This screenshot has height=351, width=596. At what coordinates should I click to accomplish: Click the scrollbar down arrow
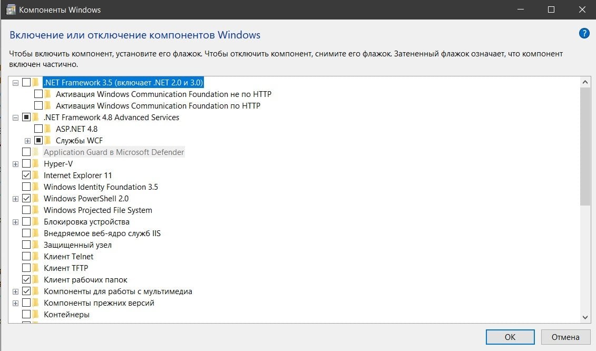pyautogui.click(x=585, y=317)
